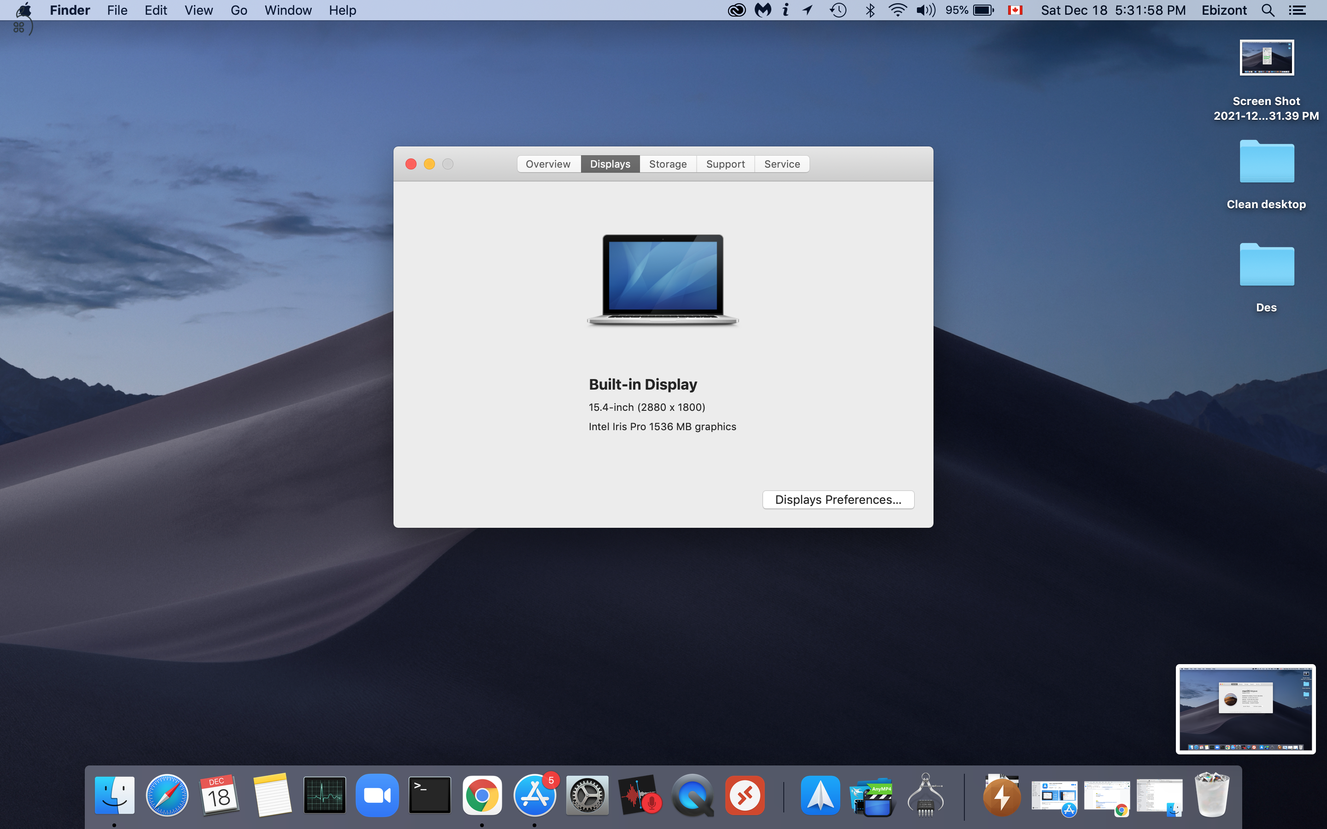Open the Window menu
1327x829 pixels.
click(288, 10)
